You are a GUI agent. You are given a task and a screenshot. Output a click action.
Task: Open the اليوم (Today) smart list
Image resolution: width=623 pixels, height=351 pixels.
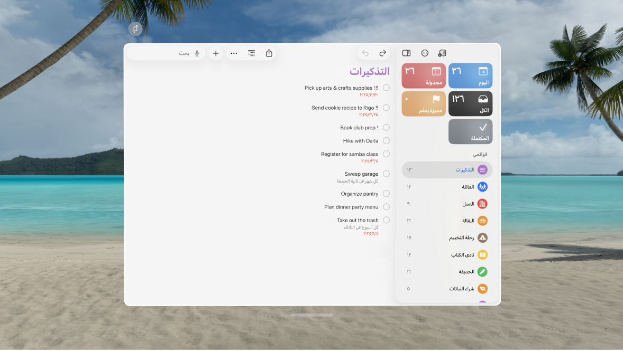[x=470, y=75]
